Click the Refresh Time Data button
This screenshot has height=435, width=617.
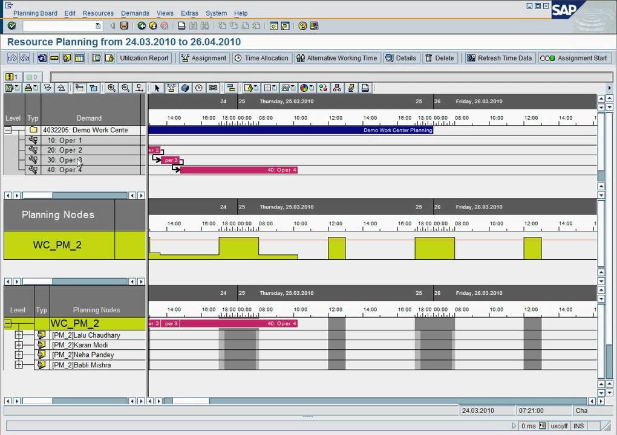[499, 58]
